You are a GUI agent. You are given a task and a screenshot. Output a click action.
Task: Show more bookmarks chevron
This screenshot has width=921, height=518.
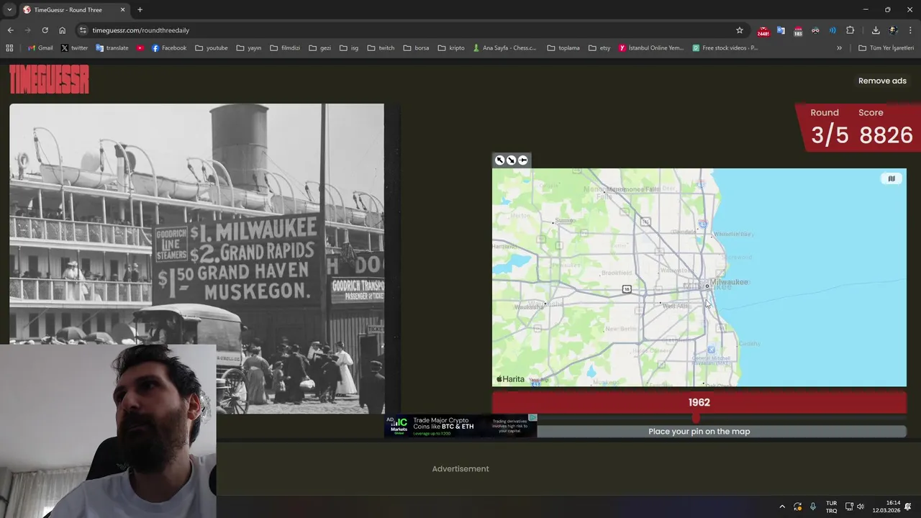coord(839,48)
